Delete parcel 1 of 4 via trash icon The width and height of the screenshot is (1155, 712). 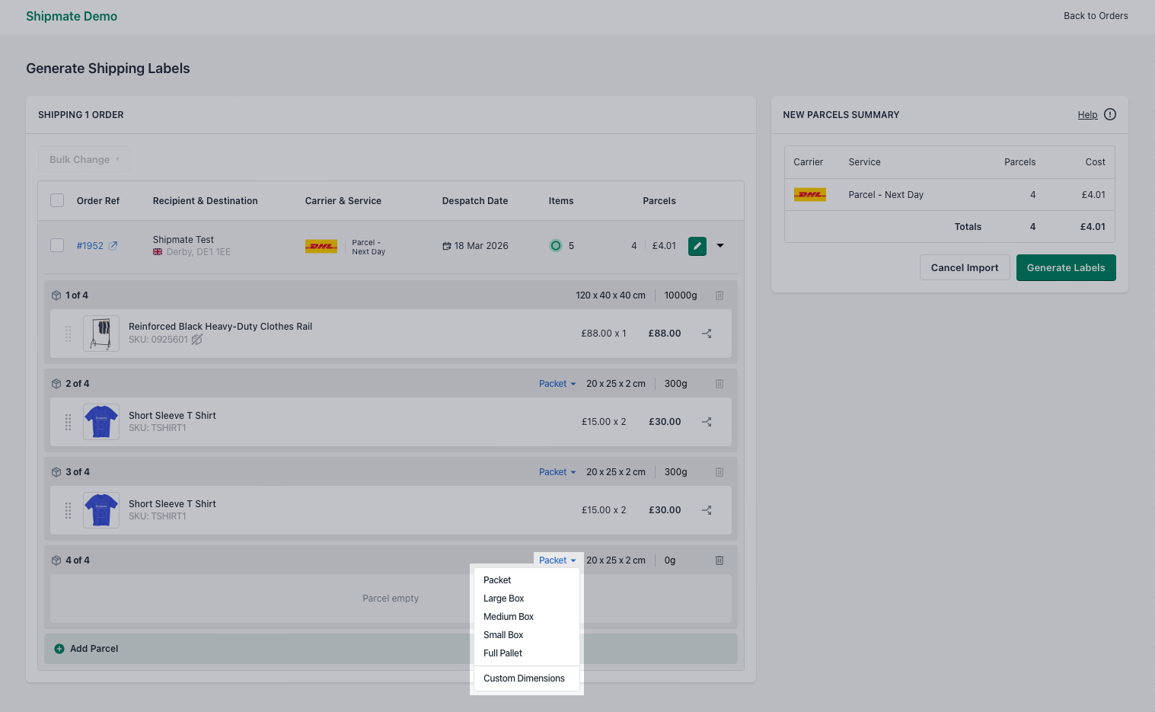719,295
